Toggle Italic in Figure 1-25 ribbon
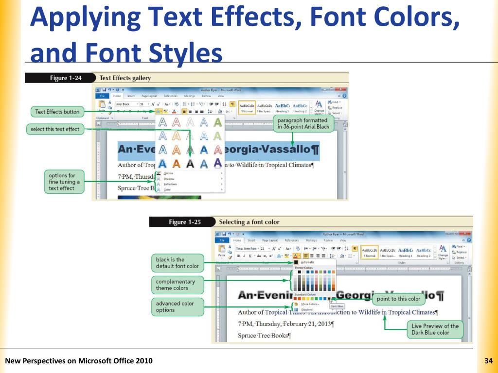 pyautogui.click(x=244, y=256)
